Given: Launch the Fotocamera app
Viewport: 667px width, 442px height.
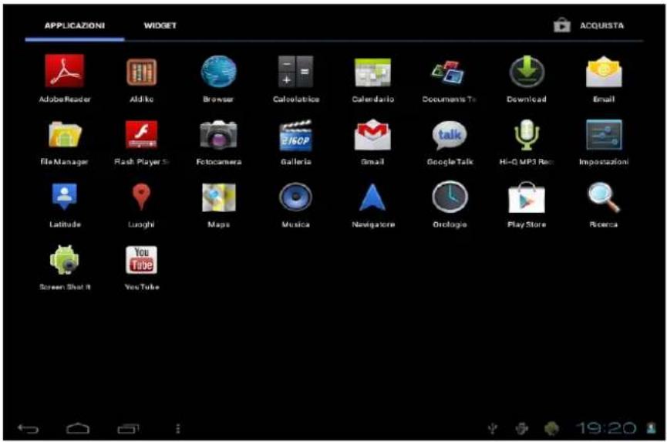Looking at the screenshot, I should (219, 134).
